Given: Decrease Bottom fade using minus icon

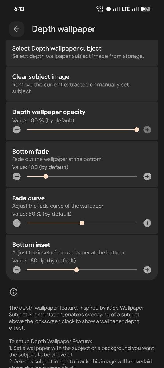Looking at the screenshot, I should tap(17, 176).
